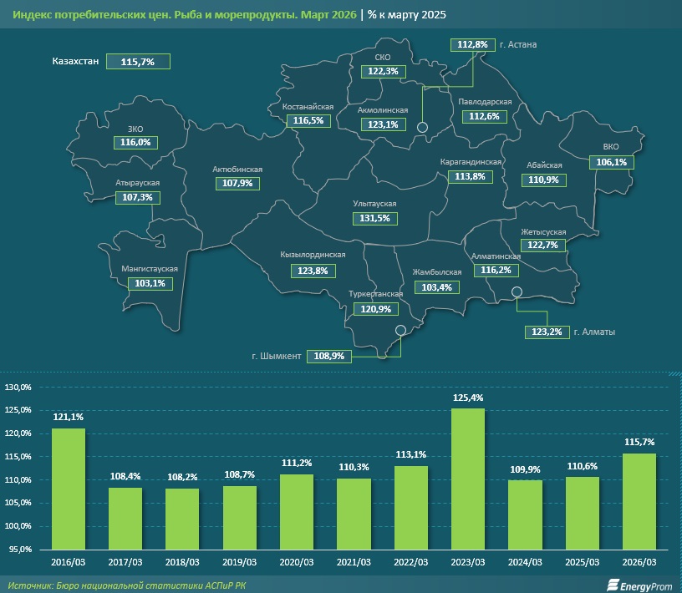Select the Kazakhstan 115,7% value box
Screen dimensions: 682x593
point(138,62)
